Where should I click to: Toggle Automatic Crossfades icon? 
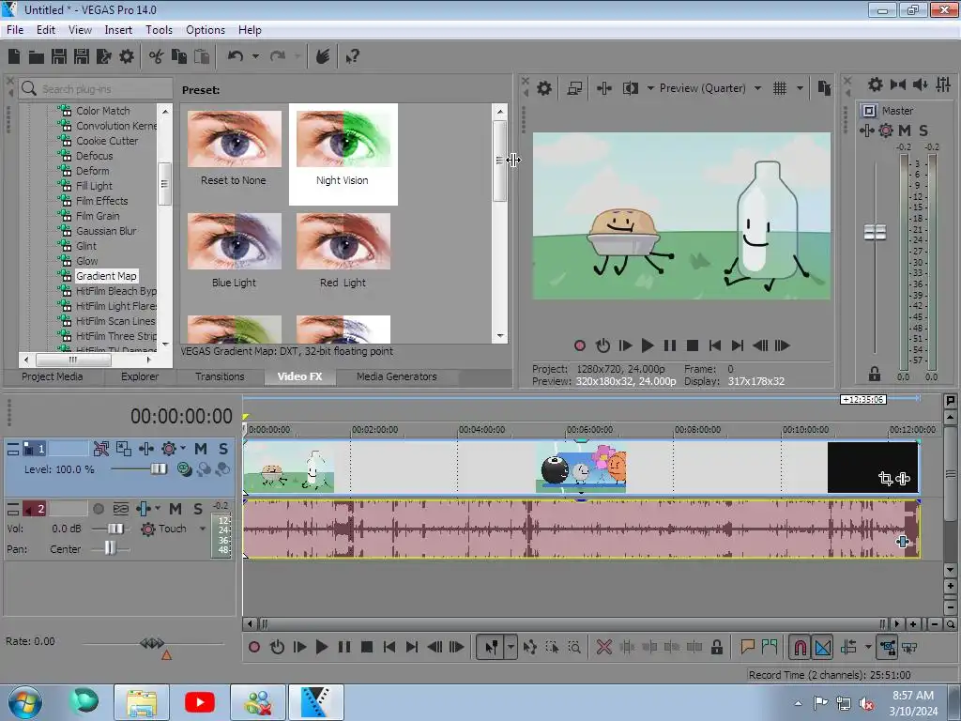coord(823,647)
